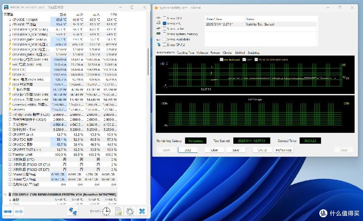363x221 pixels.
Task: Uncheck the Stress FPU checkbox
Action: pyautogui.click(x=164, y=23)
